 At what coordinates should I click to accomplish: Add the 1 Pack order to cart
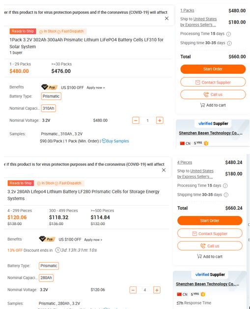click(x=213, y=105)
